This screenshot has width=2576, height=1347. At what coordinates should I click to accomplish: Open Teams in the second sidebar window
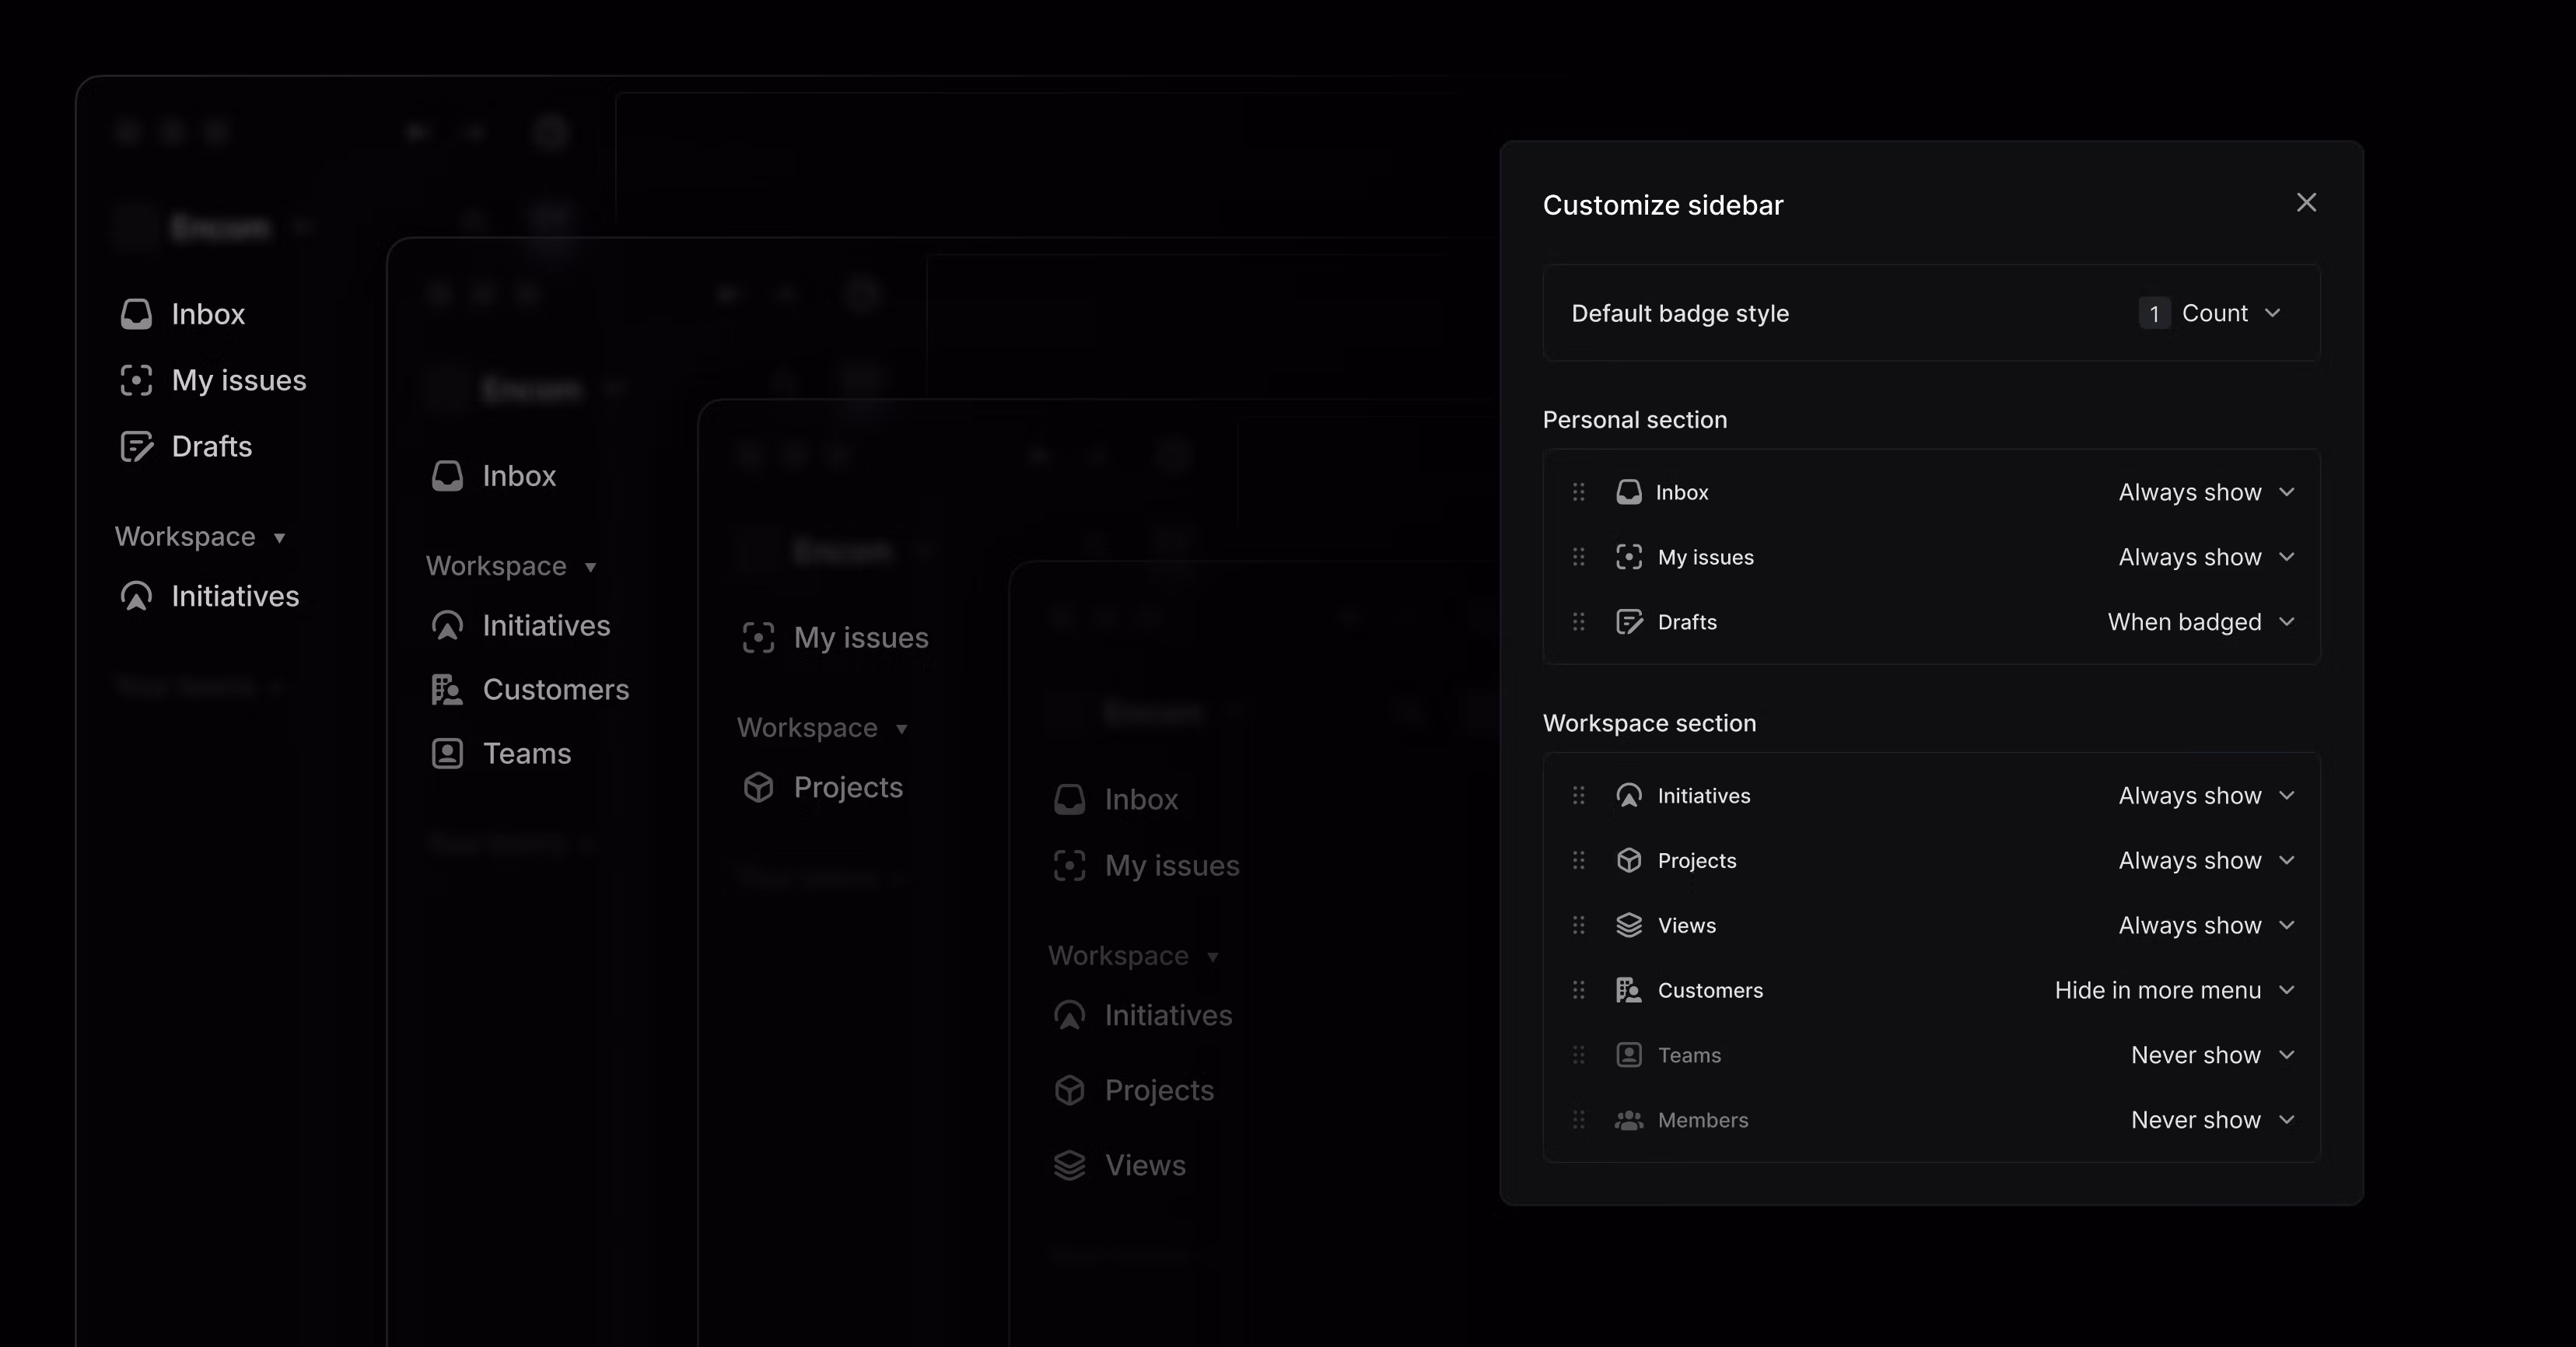pyautogui.click(x=501, y=754)
